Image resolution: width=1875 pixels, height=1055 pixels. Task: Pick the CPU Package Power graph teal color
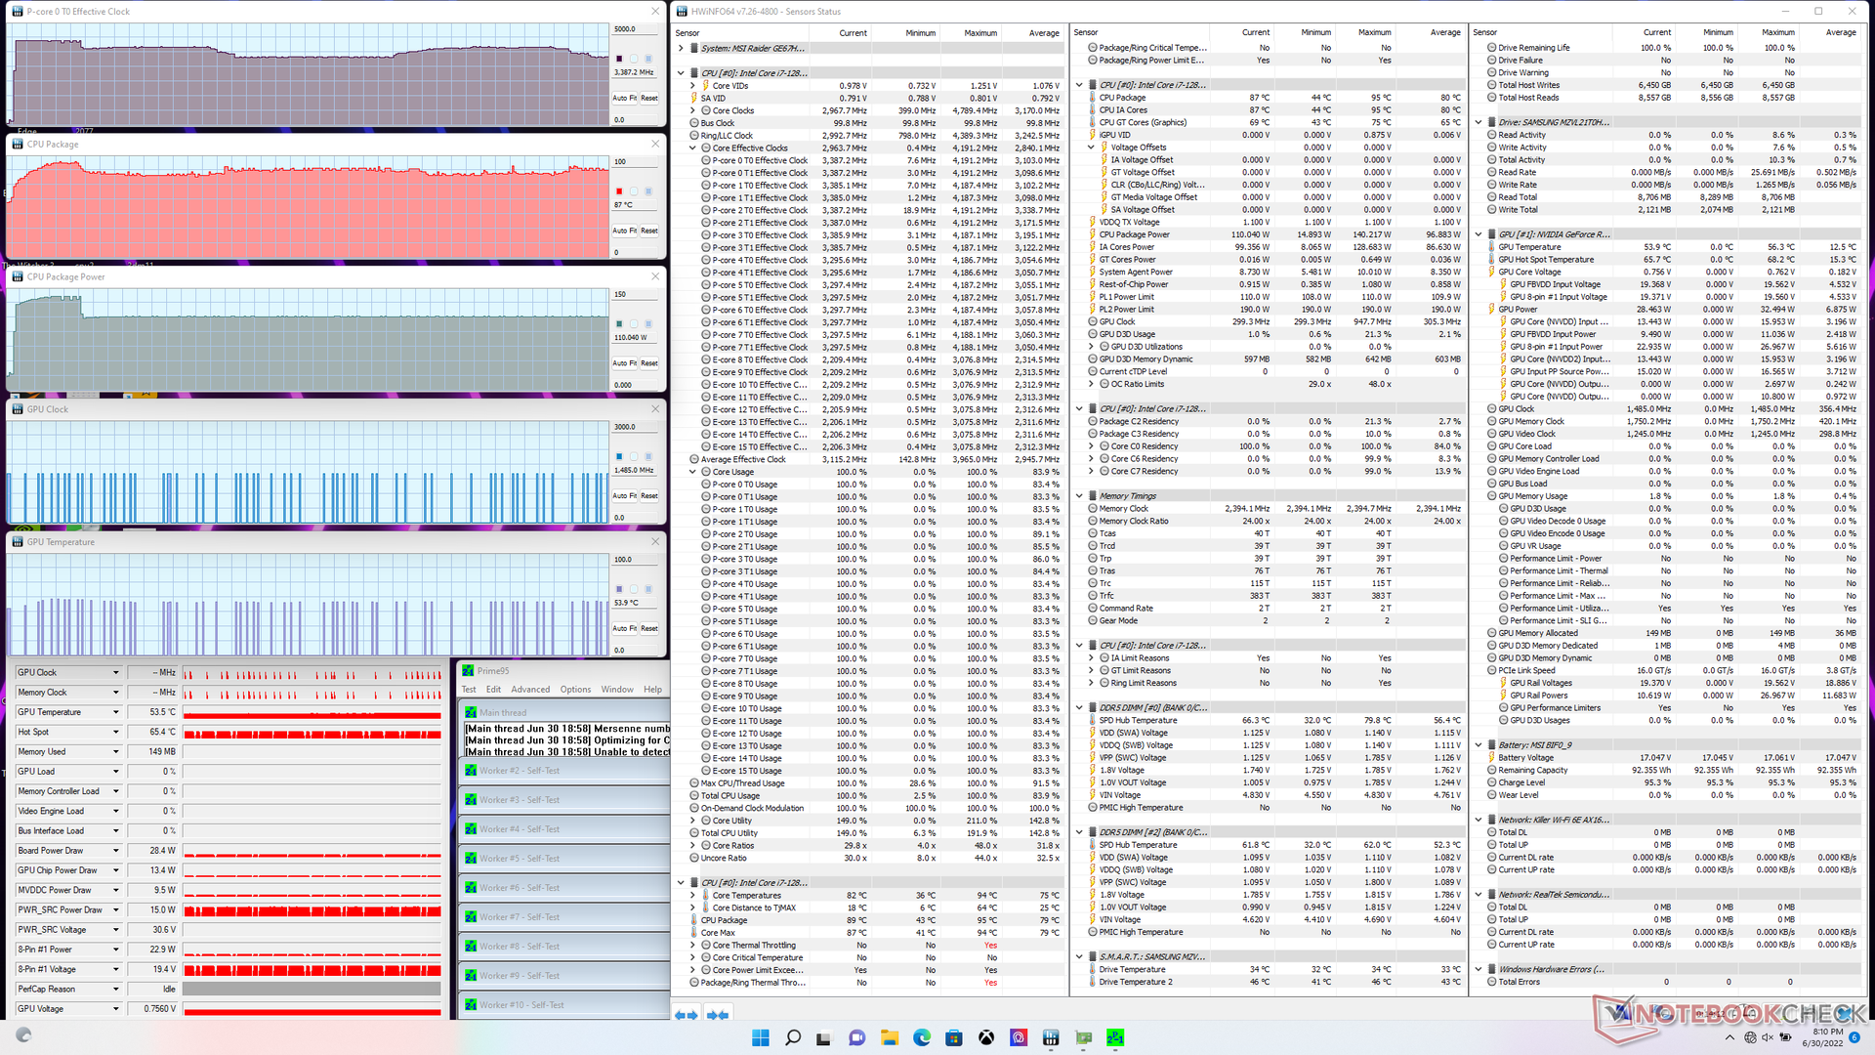619,324
